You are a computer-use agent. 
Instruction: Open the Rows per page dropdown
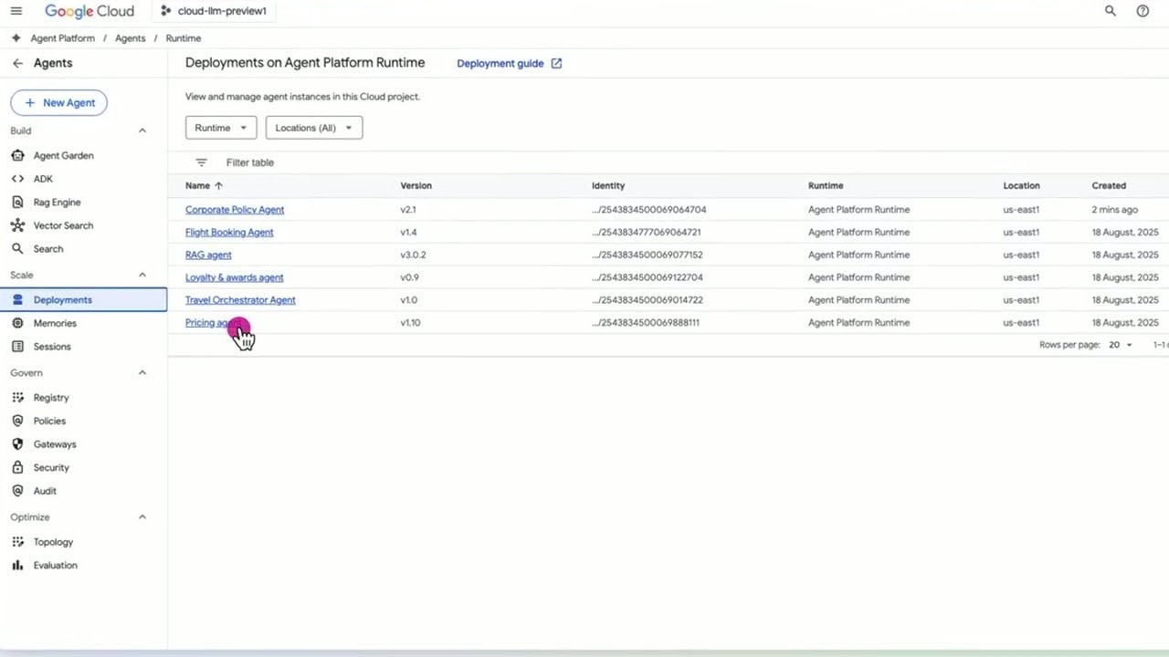click(1121, 345)
